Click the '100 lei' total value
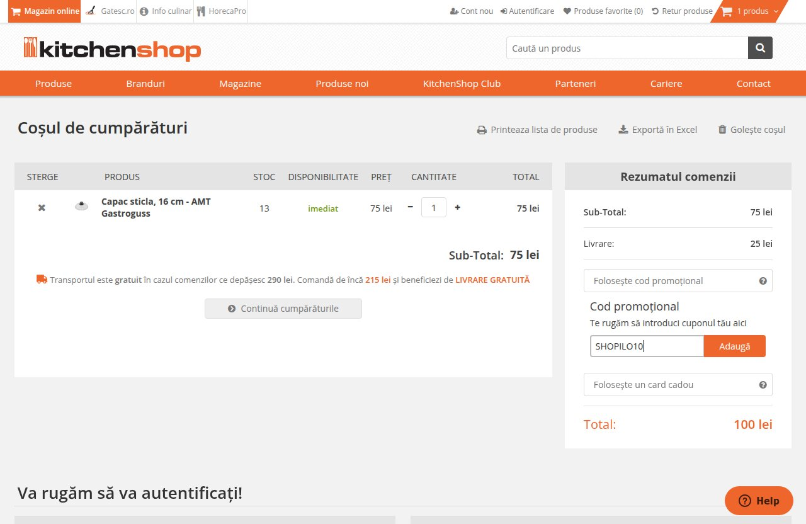The image size is (806, 524). click(x=753, y=424)
